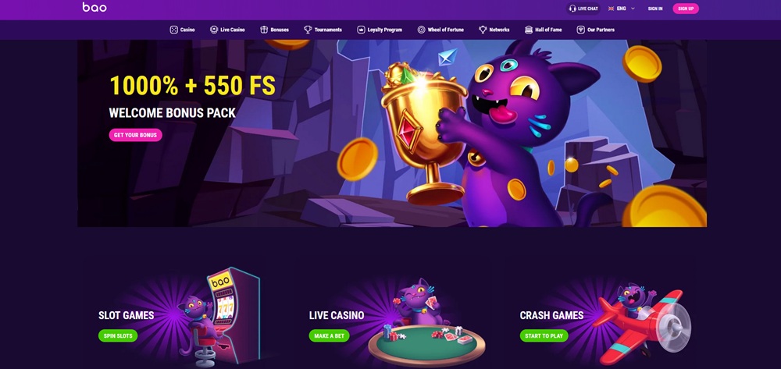Open Bonuses via the gift icon
The image size is (781, 369).
[x=264, y=30]
